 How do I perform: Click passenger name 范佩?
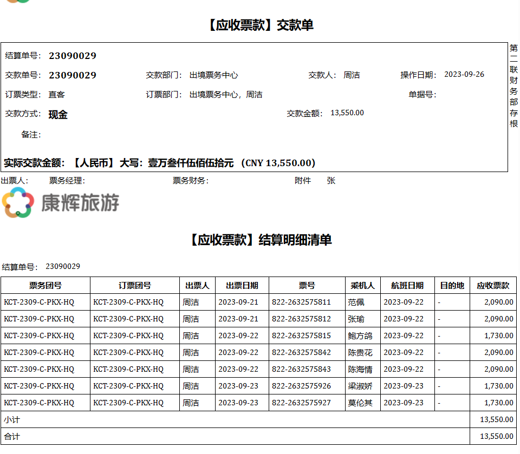pos(356,302)
